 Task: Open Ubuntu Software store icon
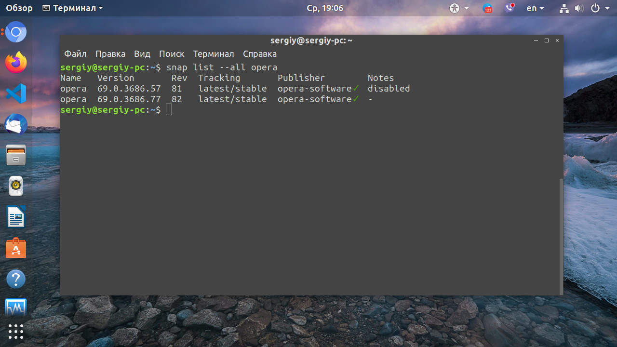[x=16, y=248]
